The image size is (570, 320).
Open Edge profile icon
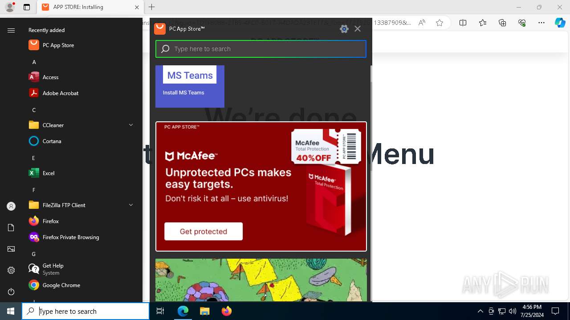click(9, 7)
